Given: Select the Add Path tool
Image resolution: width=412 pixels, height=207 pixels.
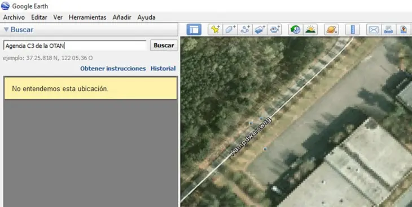Looking at the screenshot, I should 245,30.
